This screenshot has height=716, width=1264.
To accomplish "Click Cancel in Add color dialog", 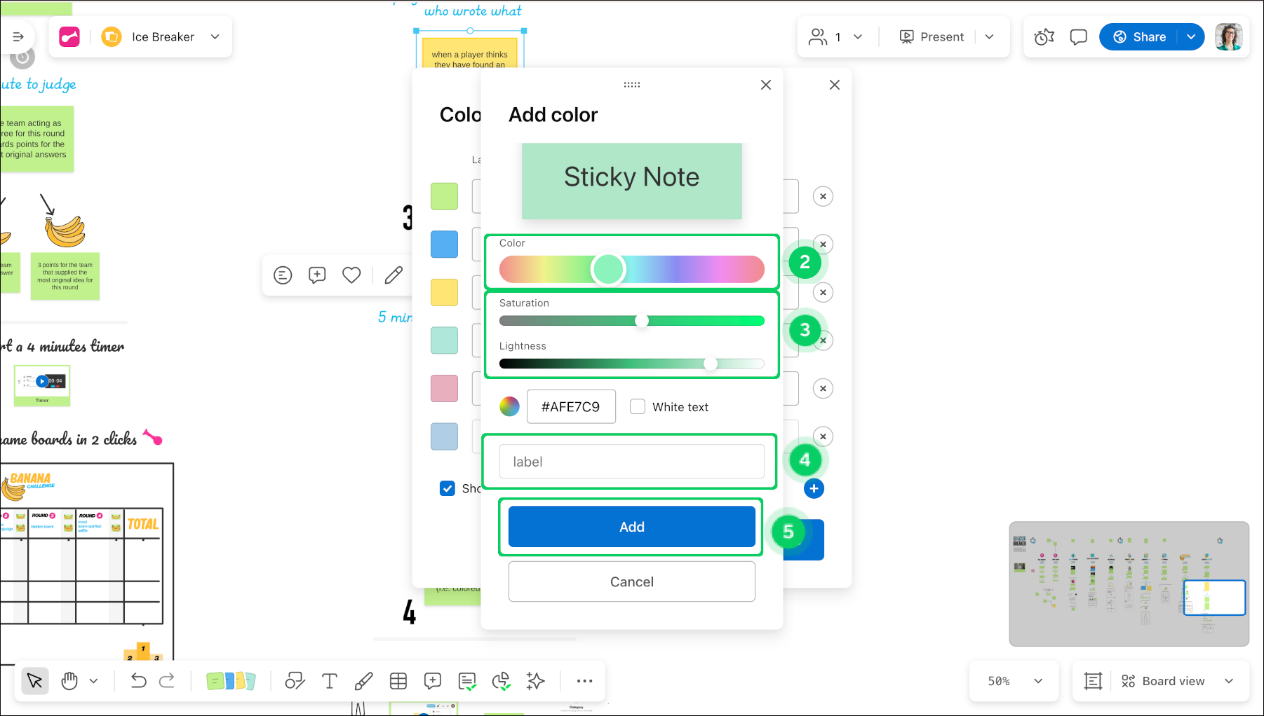I will [631, 581].
